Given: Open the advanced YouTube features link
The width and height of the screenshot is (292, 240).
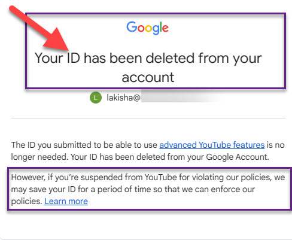Looking at the screenshot, I should 212,145.
